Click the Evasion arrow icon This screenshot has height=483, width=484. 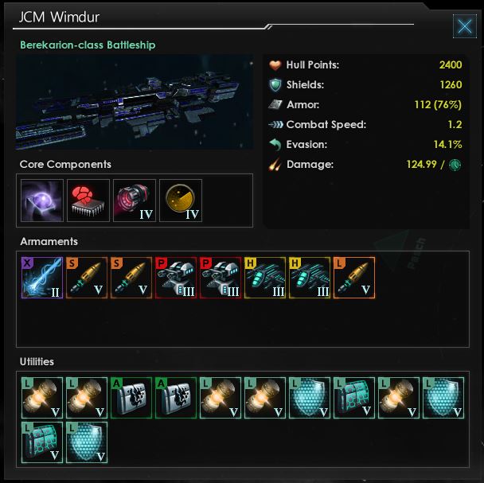pos(275,145)
